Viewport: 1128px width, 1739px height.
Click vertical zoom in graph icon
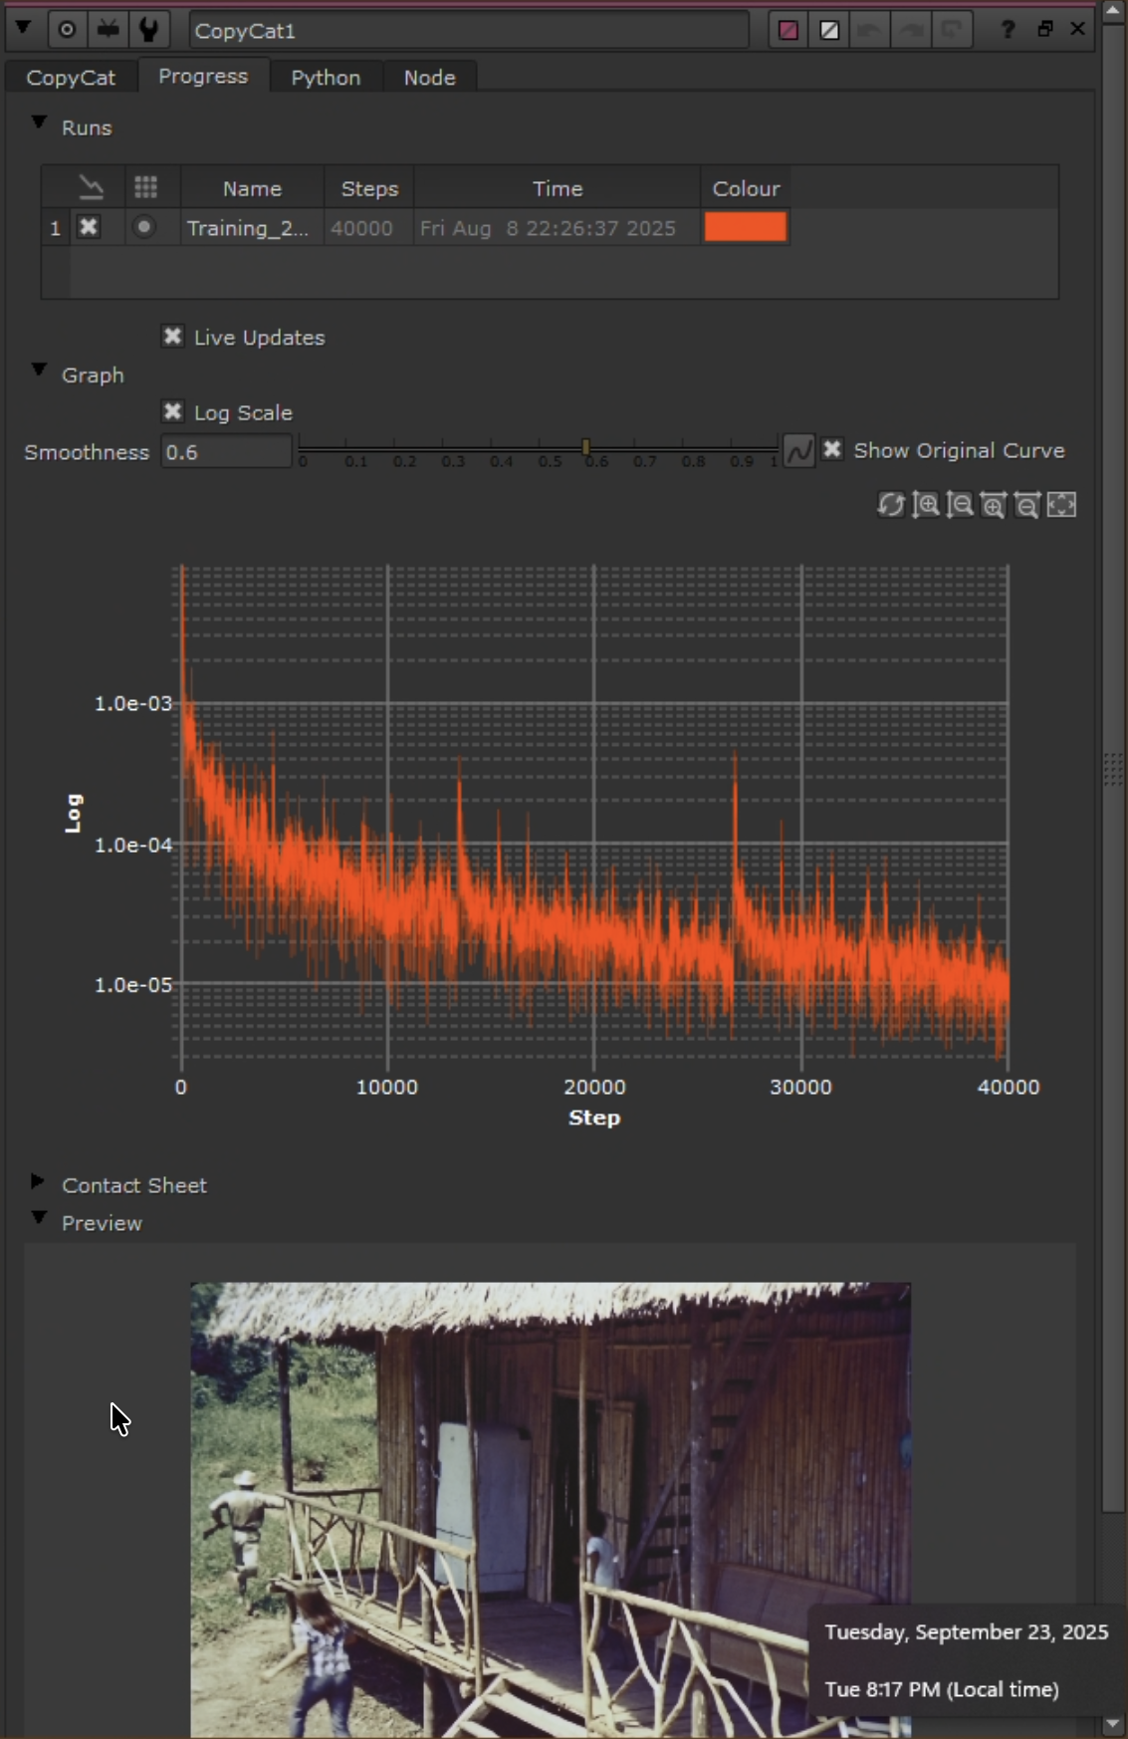coord(925,505)
